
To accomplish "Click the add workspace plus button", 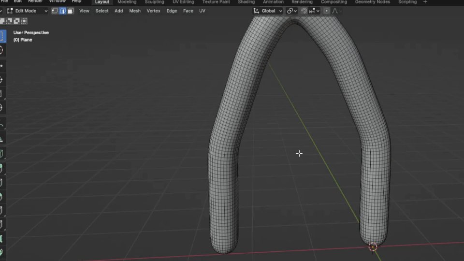I will (425, 2).
